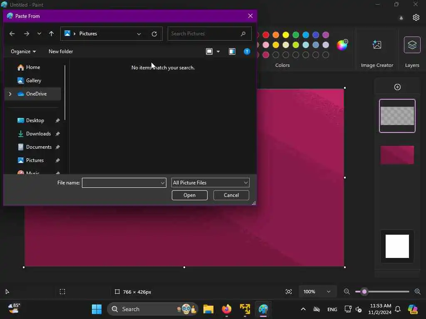Image resolution: width=426 pixels, height=319 pixels.
Task: Select Home in navigation pane
Action: [x=33, y=67]
